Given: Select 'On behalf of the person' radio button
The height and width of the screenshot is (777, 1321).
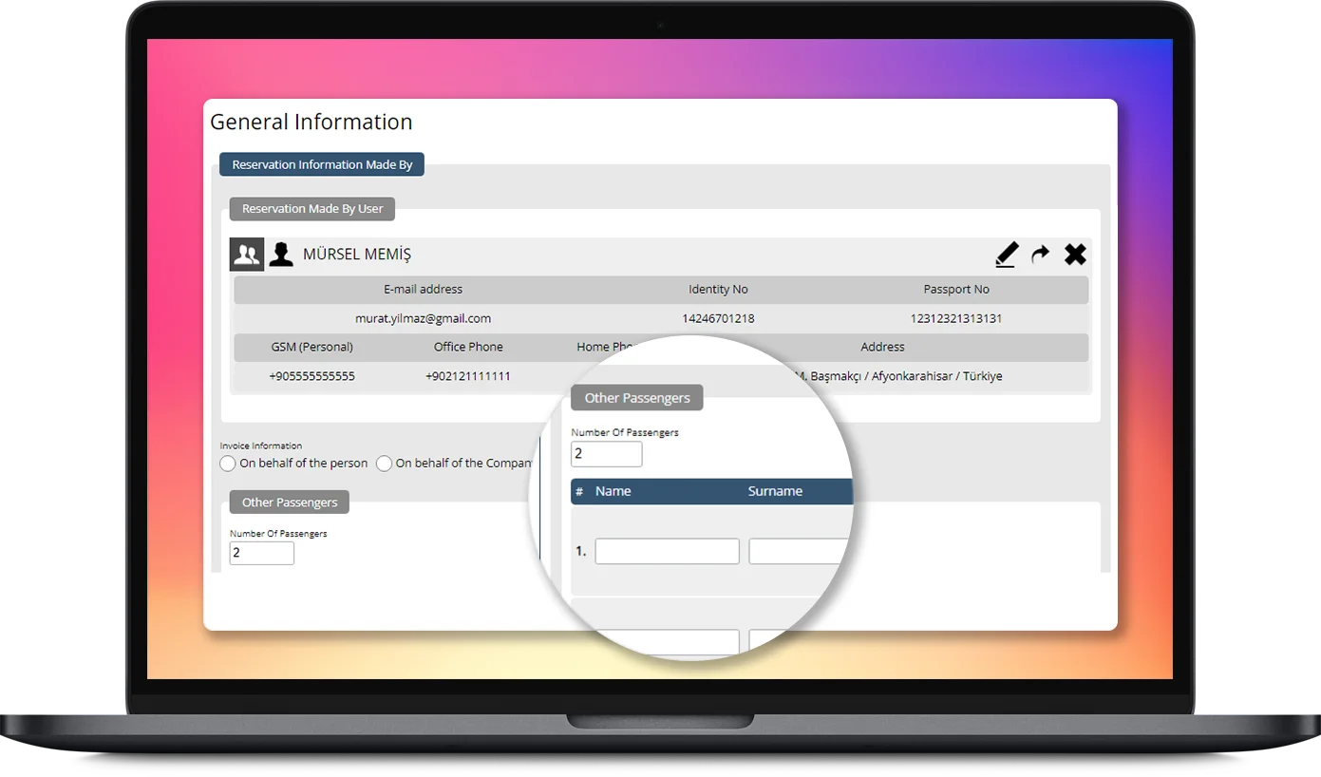Looking at the screenshot, I should 228,464.
